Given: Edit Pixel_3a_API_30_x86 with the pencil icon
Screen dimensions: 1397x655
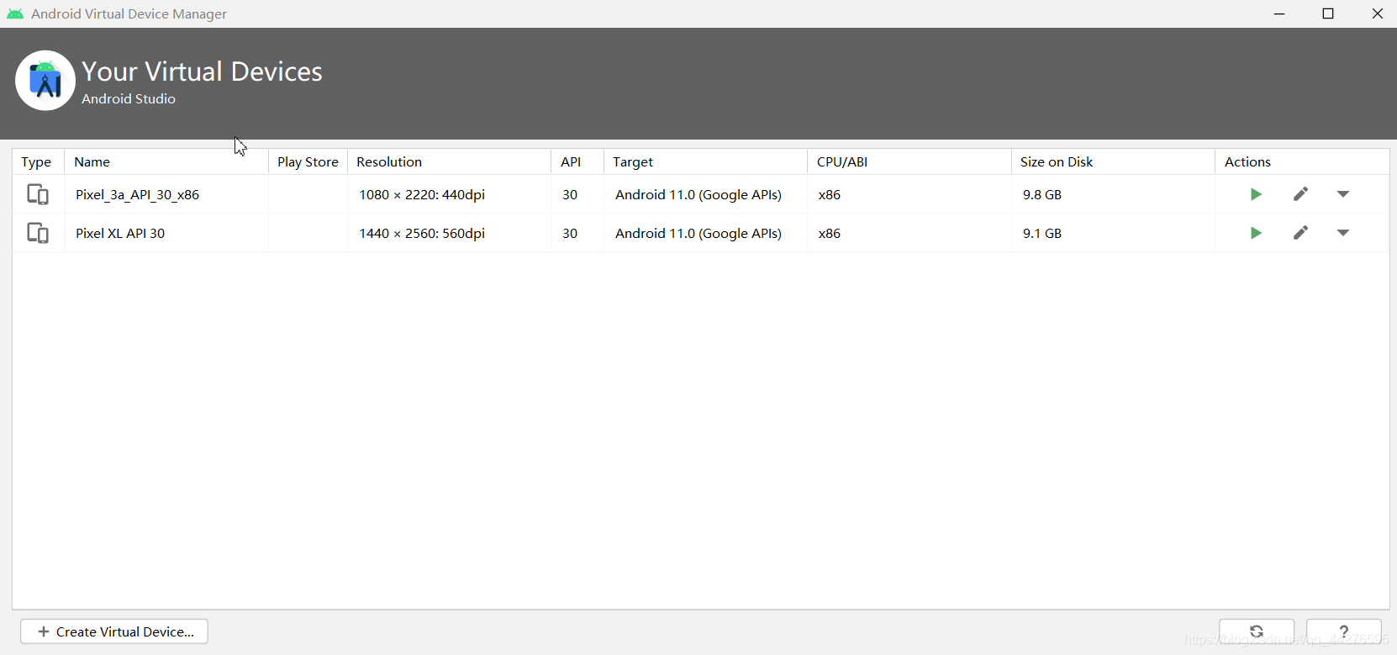Looking at the screenshot, I should 1300,194.
